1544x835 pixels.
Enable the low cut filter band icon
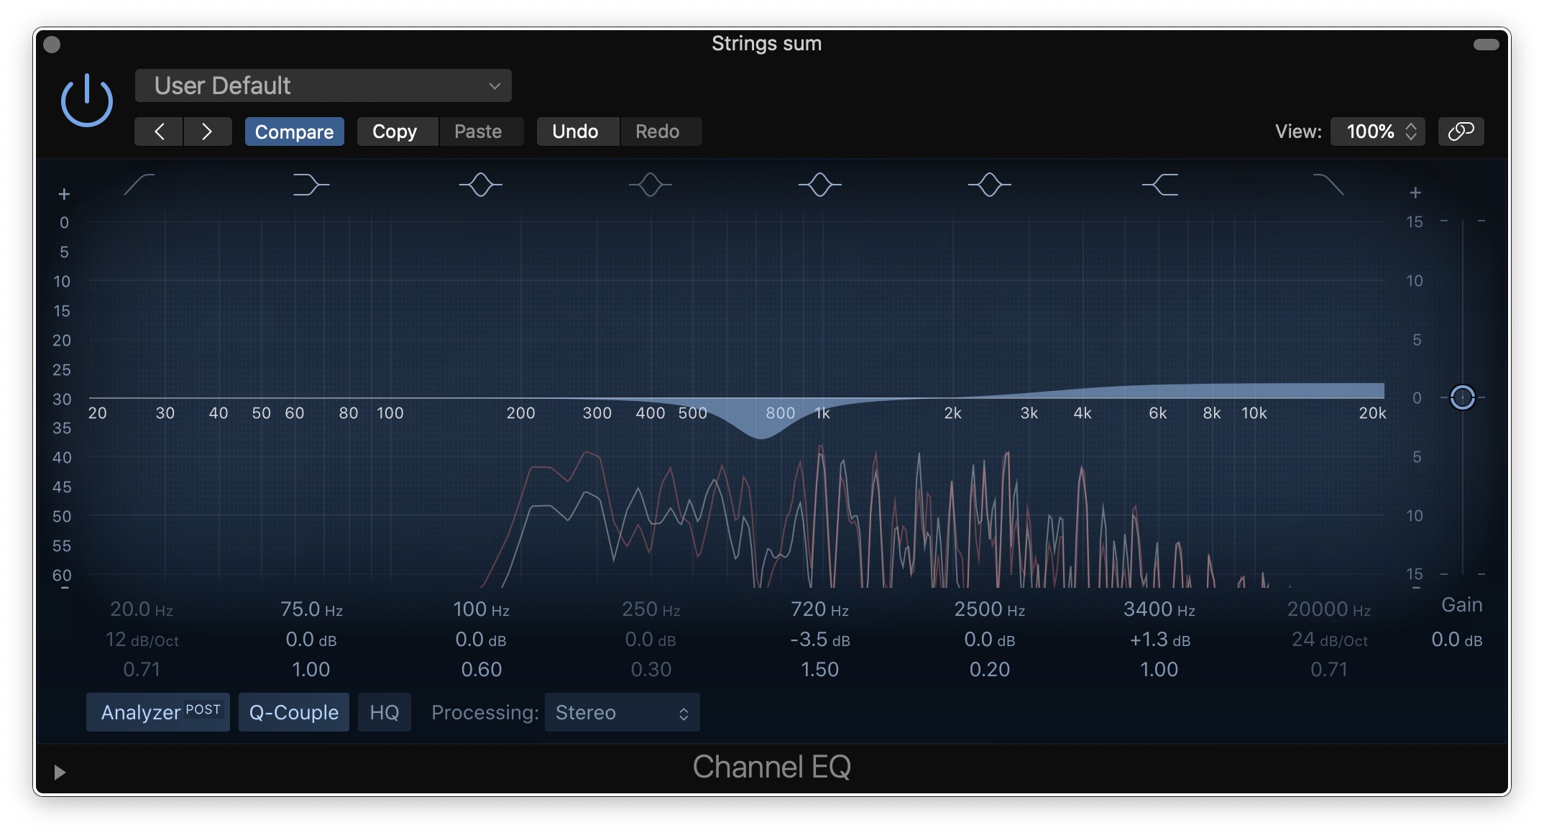(x=139, y=185)
